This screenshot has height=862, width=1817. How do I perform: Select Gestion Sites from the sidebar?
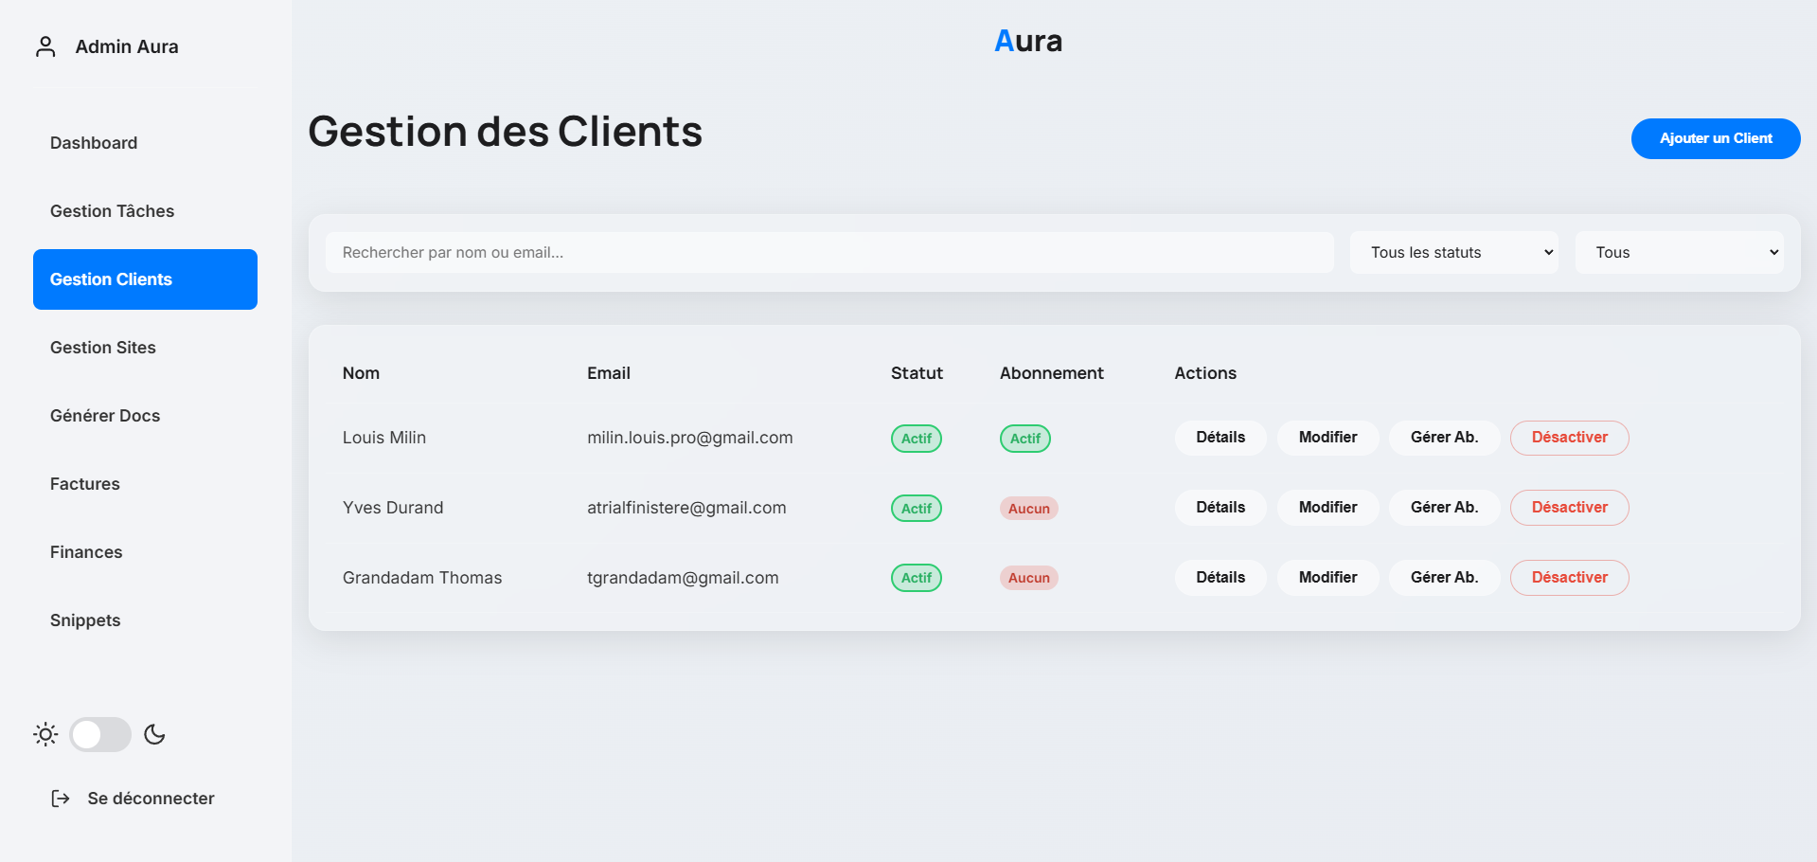(x=103, y=348)
